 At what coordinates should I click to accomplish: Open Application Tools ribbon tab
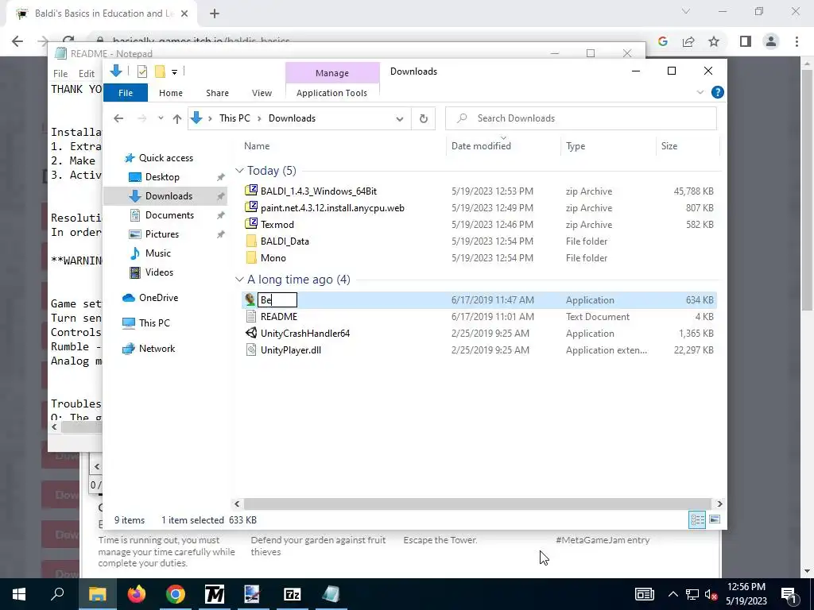coord(331,93)
